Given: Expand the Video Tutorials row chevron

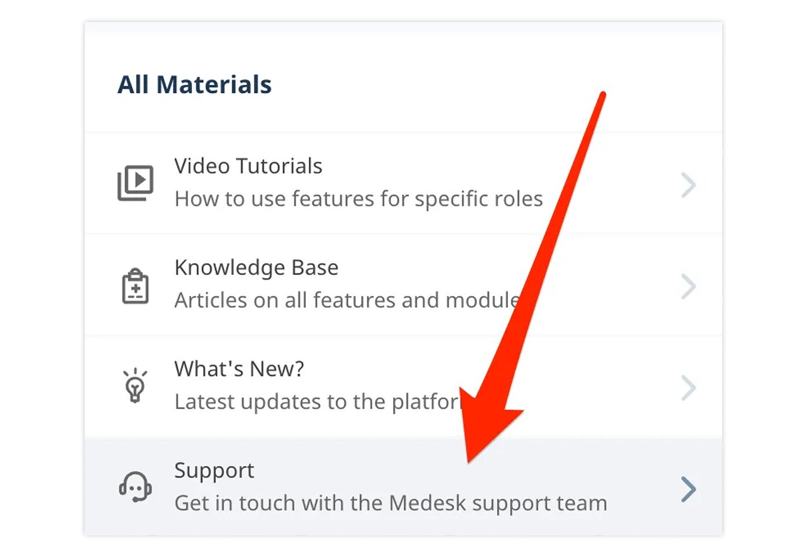Looking at the screenshot, I should coord(689,185).
